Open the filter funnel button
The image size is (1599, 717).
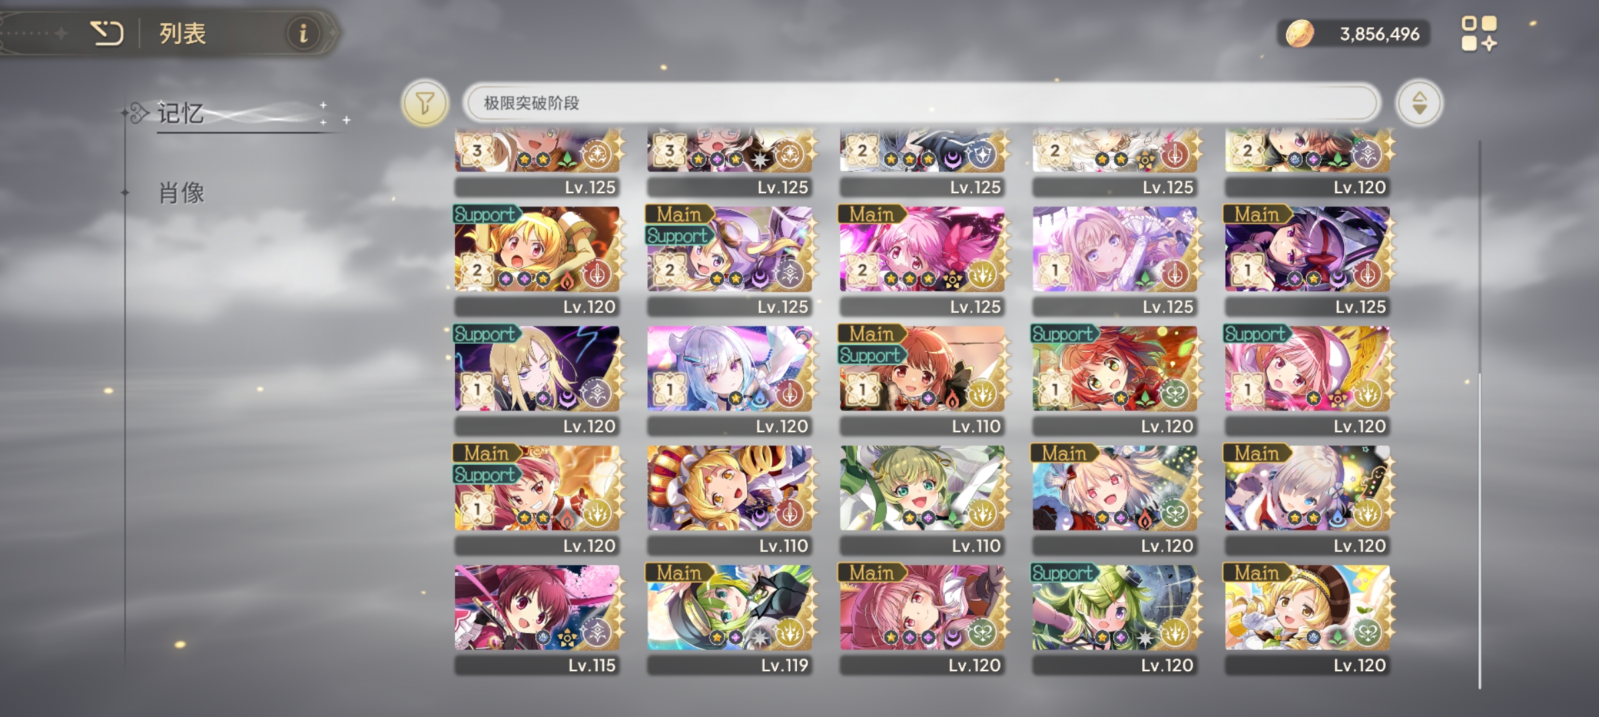point(425,103)
